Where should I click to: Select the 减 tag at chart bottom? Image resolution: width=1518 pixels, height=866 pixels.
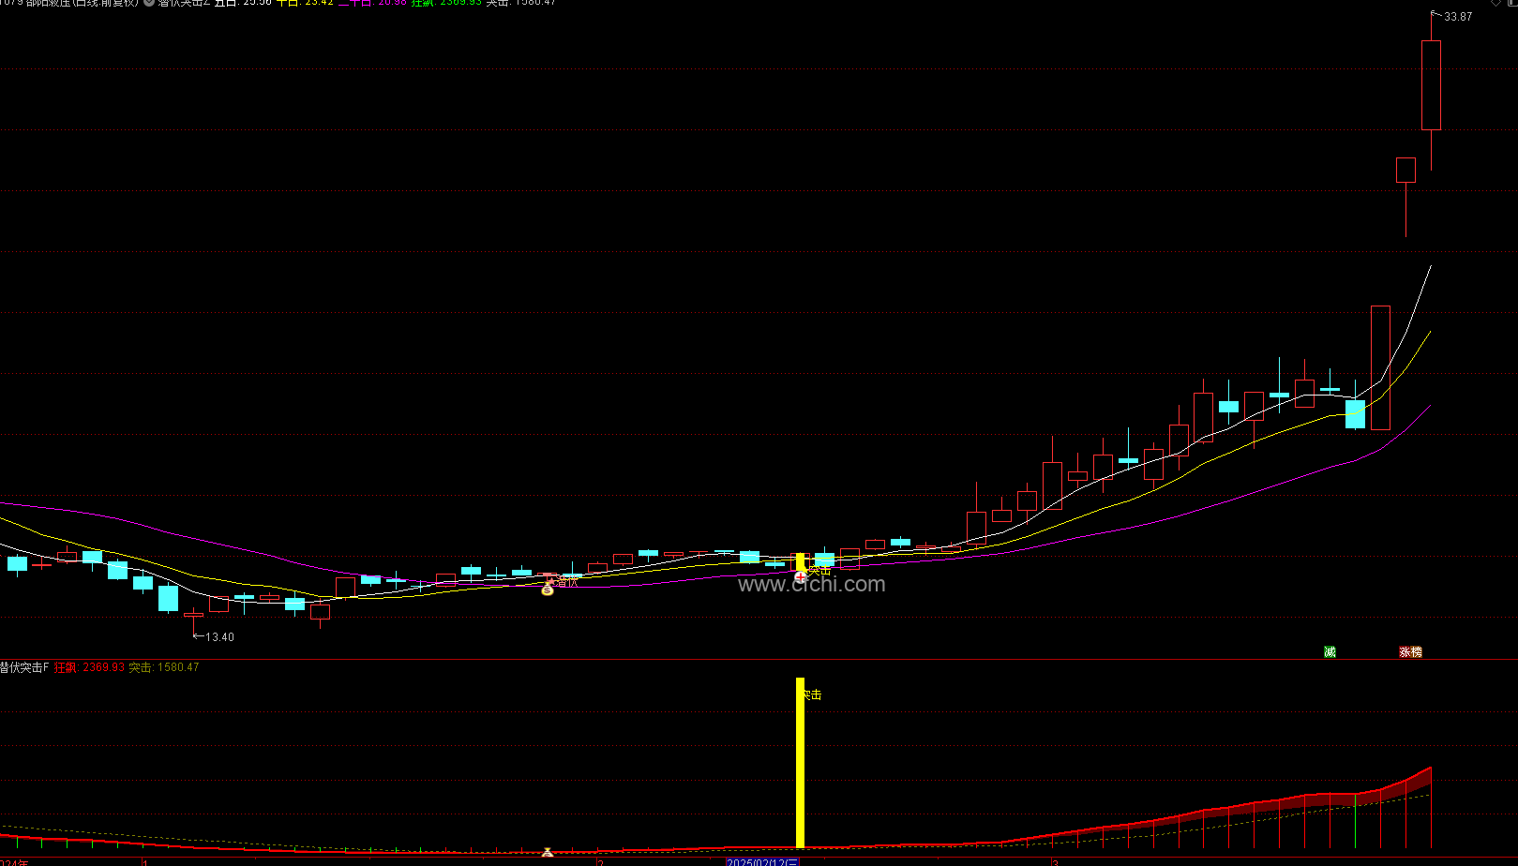pos(1330,651)
